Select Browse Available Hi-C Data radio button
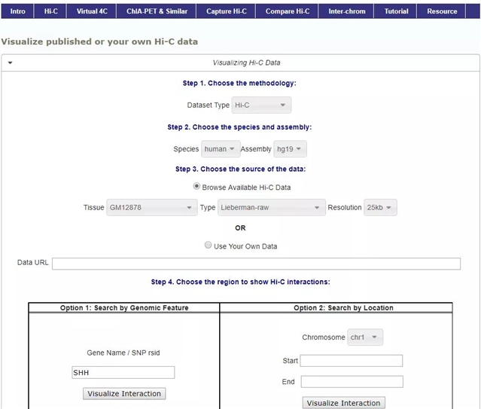Screen dimensions: 481x409 tap(197, 187)
